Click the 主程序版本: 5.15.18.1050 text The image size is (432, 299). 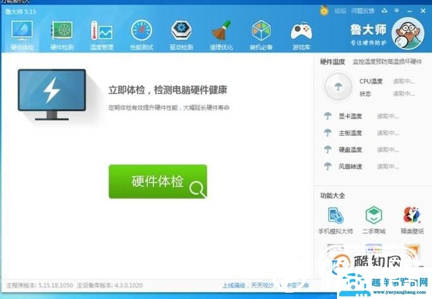click(x=39, y=285)
